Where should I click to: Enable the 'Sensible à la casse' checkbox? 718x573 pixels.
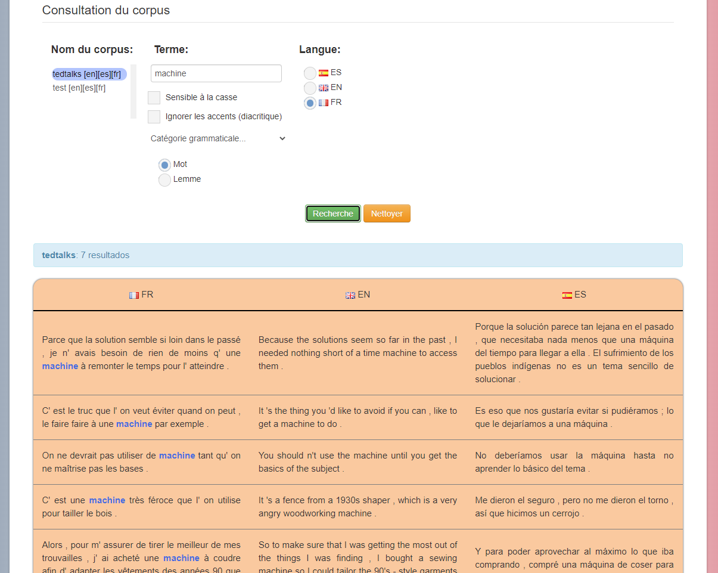pyautogui.click(x=154, y=98)
